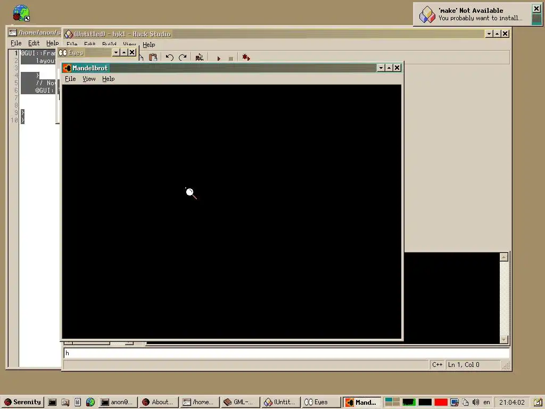
Task: Click the Mand... taskbar button
Action: (362, 402)
